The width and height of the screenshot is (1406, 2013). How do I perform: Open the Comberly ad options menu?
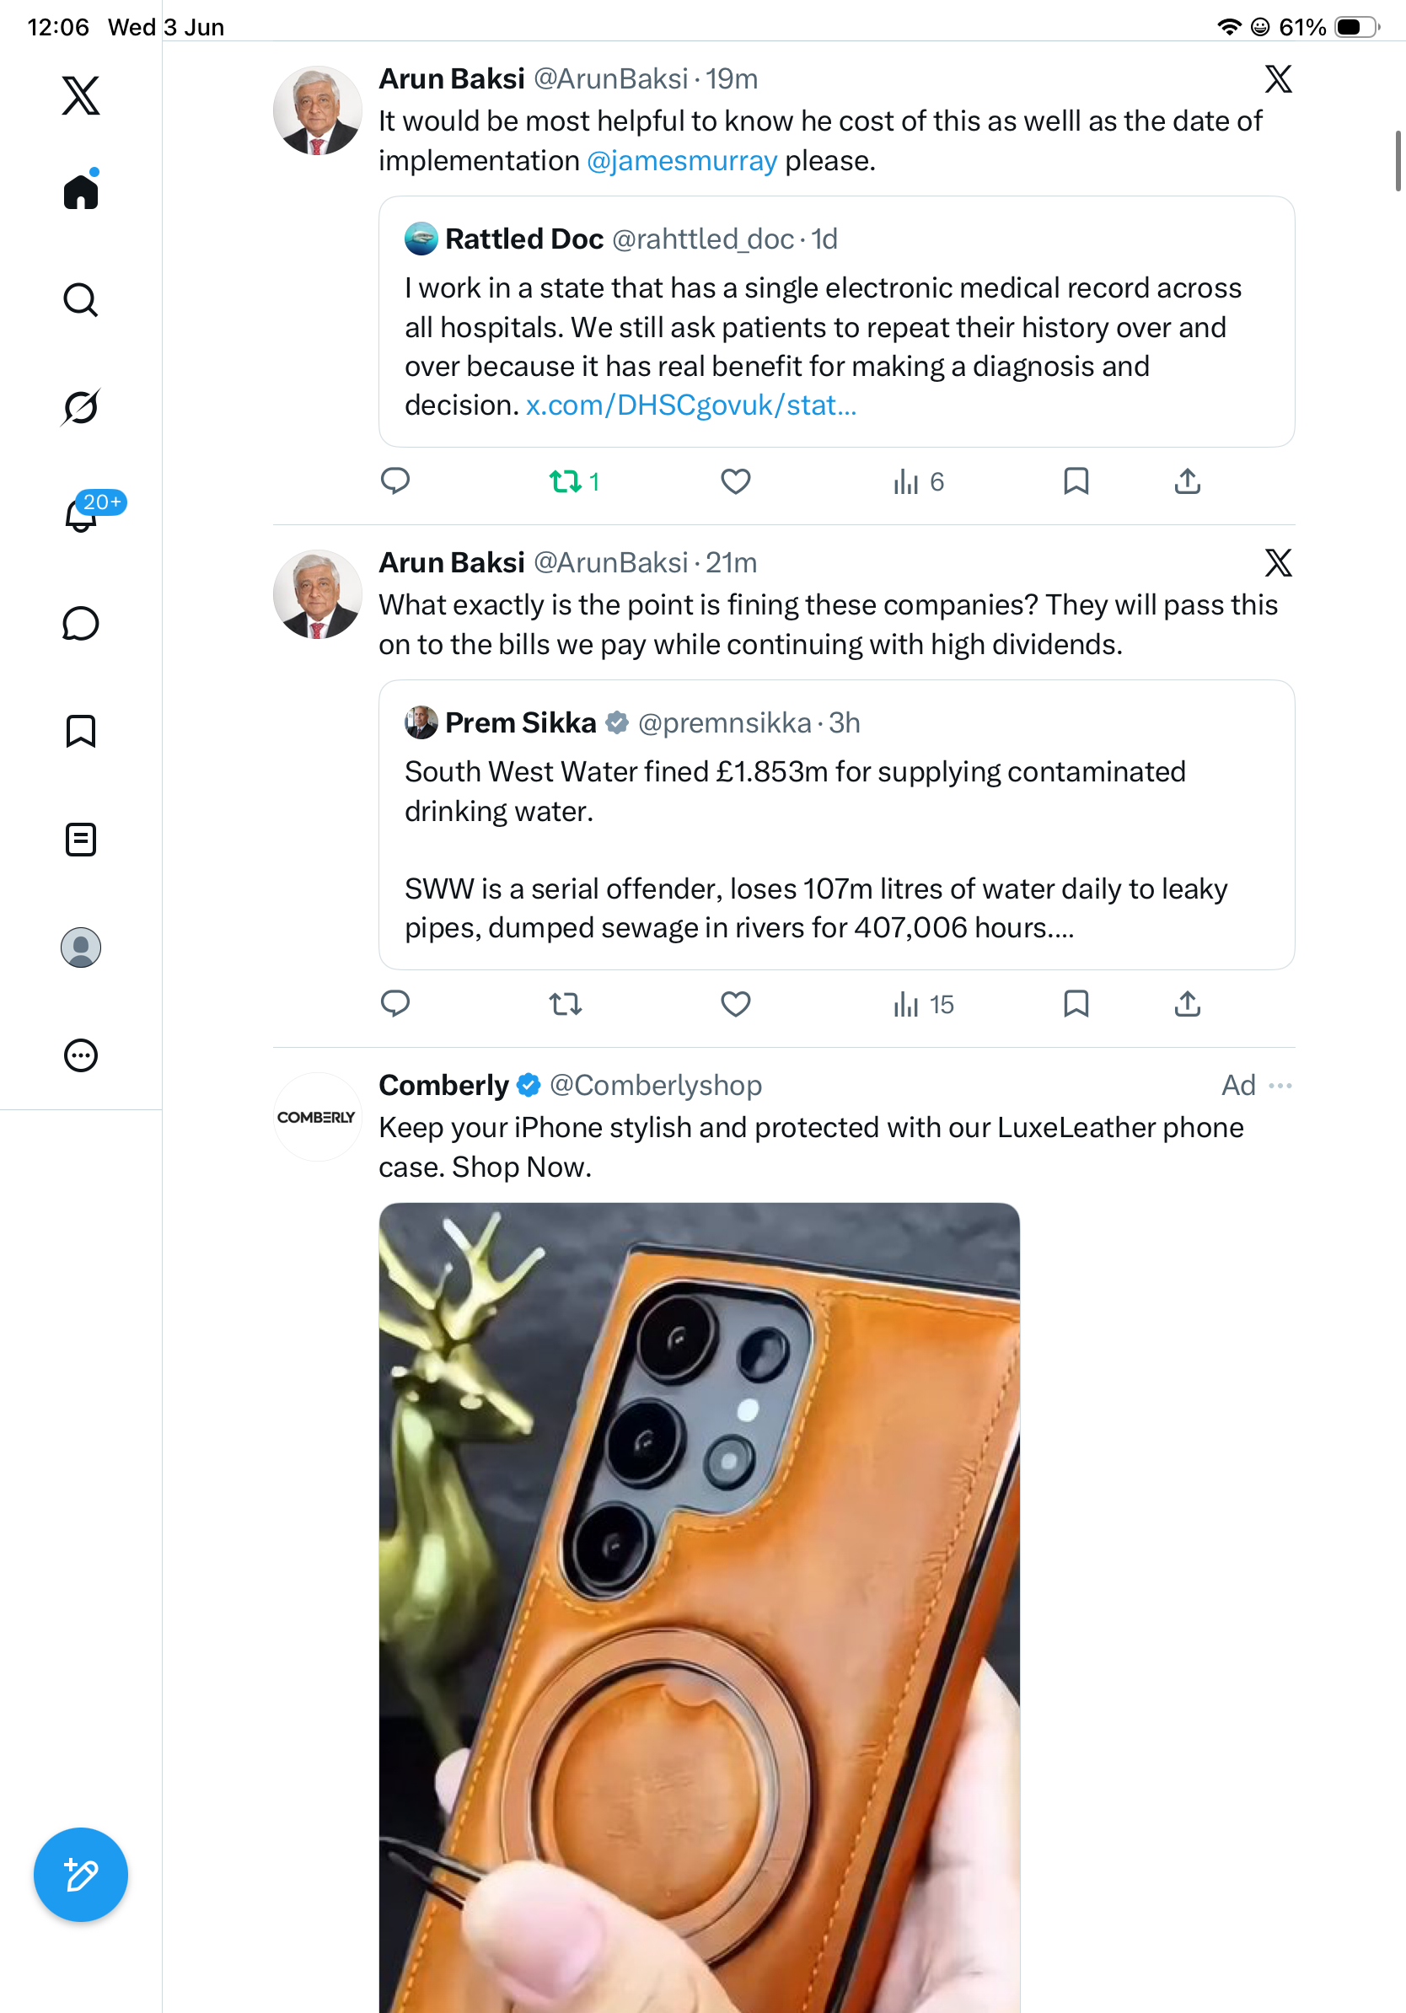tap(1280, 1086)
